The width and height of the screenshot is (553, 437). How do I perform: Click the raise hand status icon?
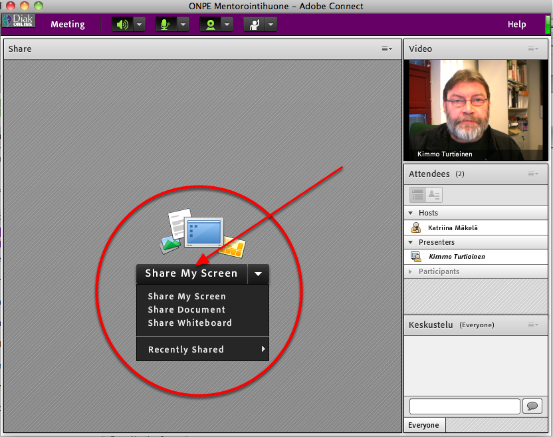255,25
